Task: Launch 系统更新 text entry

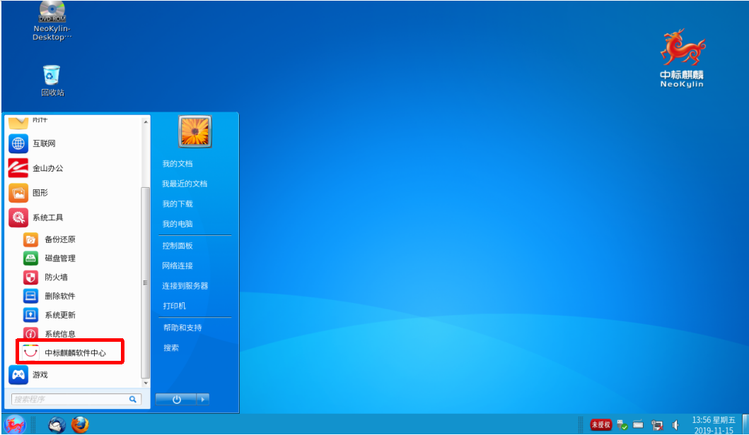Action: click(x=60, y=315)
